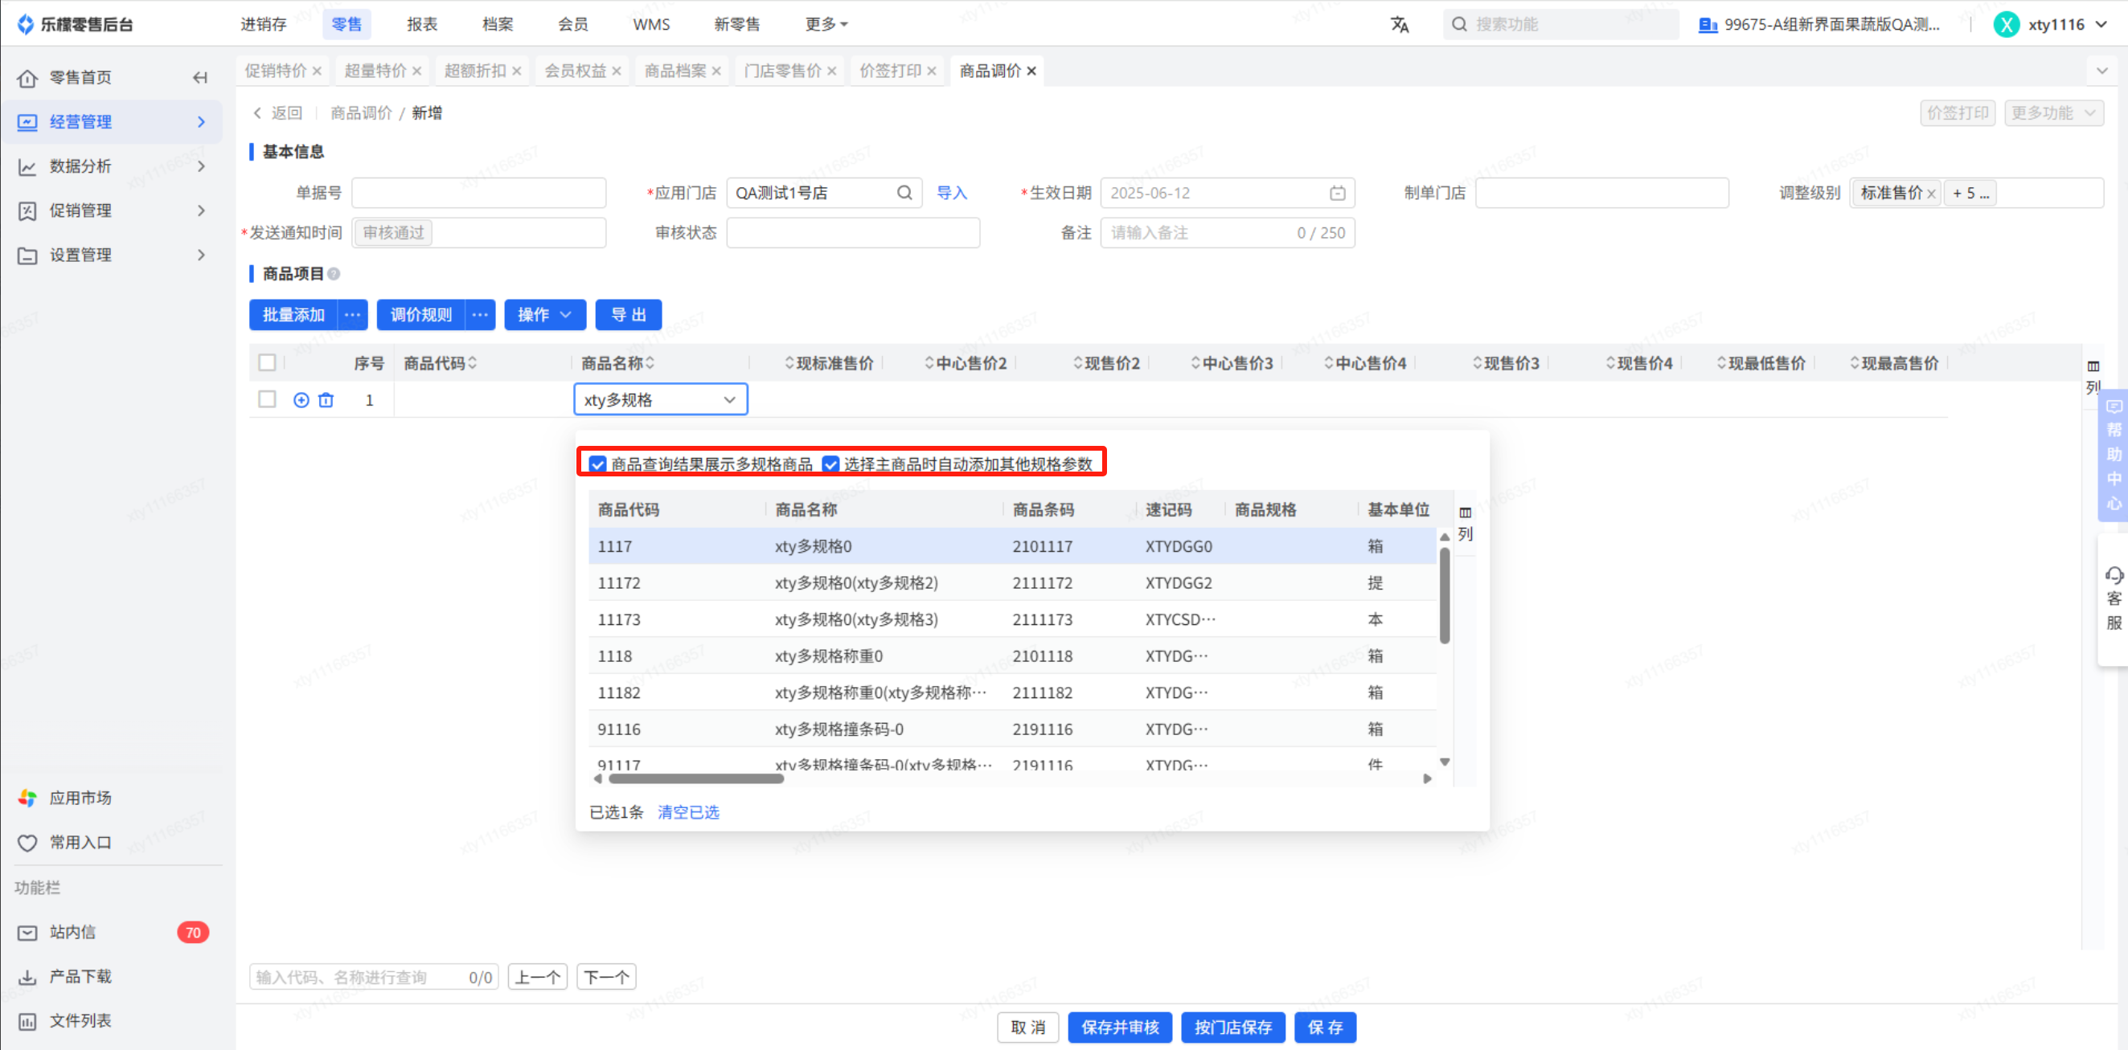The width and height of the screenshot is (2128, 1050).
Task: Open the xty1116 user menu
Action: point(2050,25)
